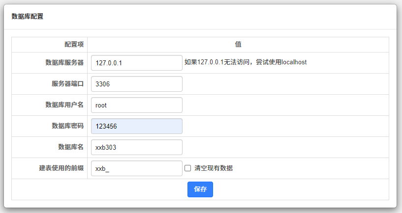Click the 清空现有数据 label text
Image resolution: width=402 pixels, height=213 pixels.
point(214,168)
